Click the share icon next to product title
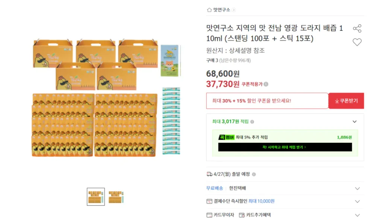 358,28
